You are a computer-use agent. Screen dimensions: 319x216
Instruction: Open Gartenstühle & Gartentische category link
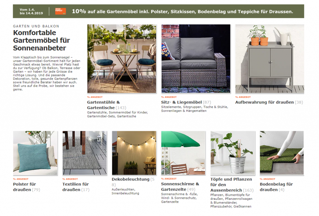107,105
